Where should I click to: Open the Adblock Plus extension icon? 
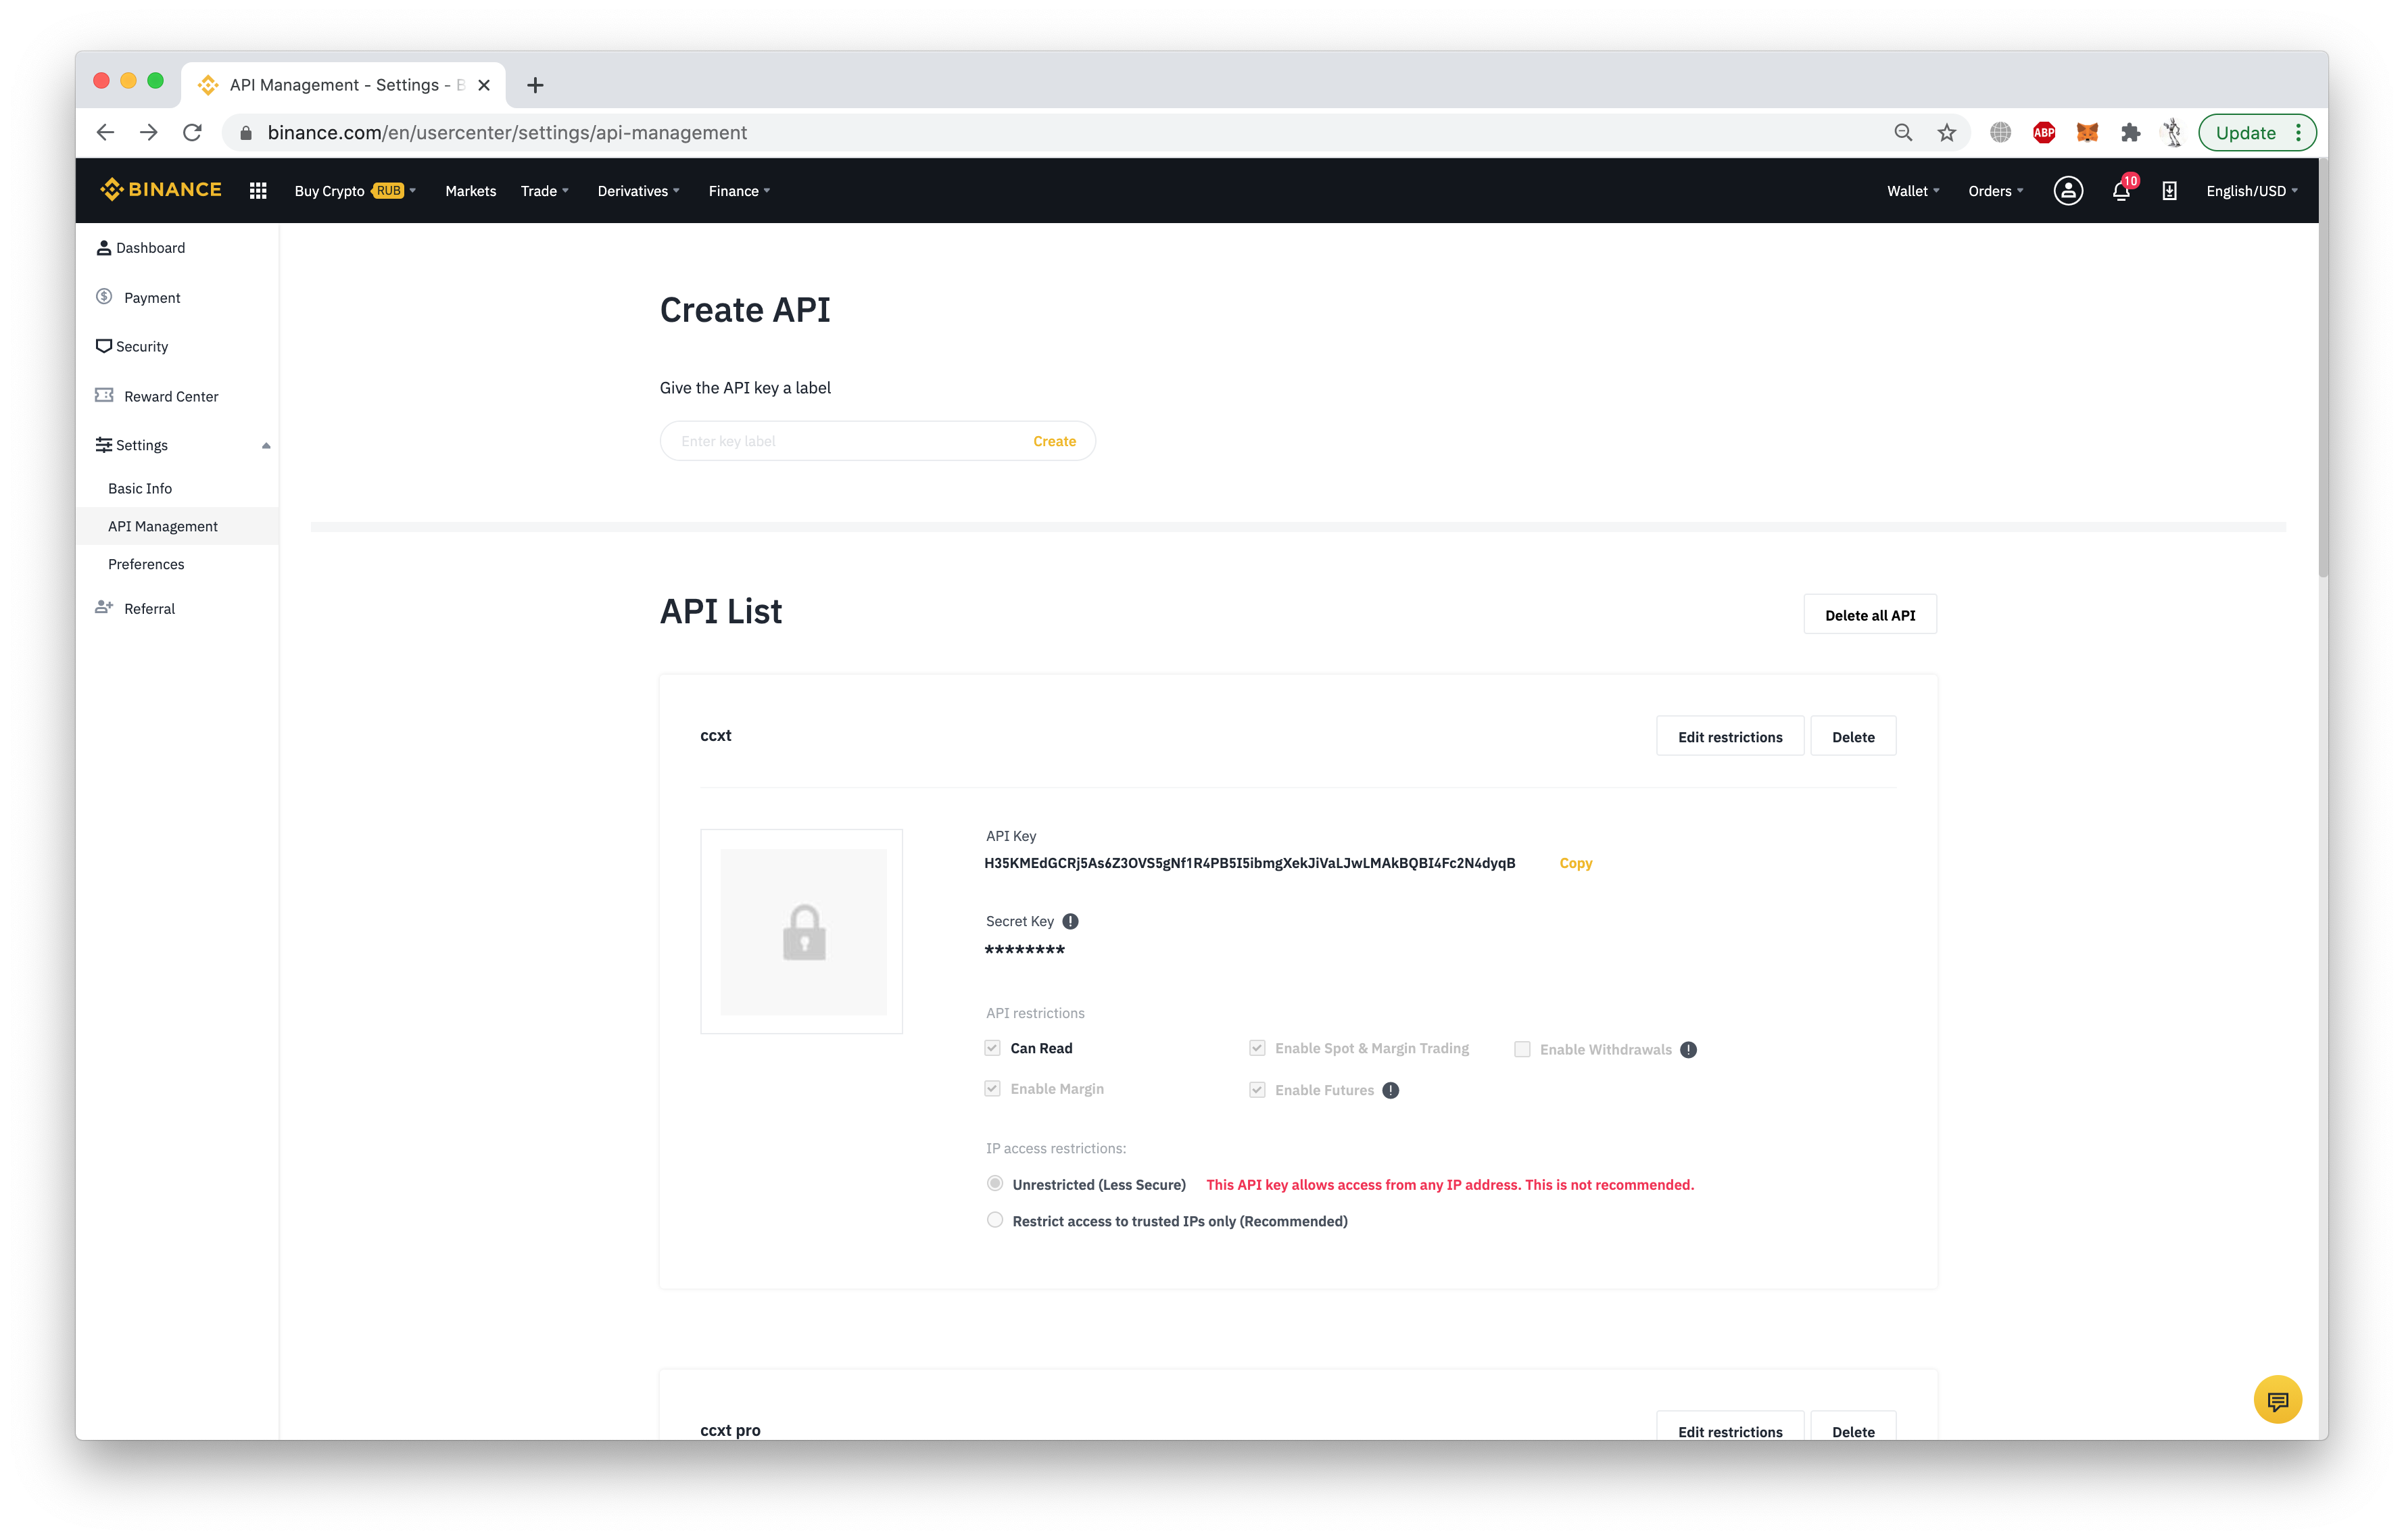click(x=2044, y=133)
